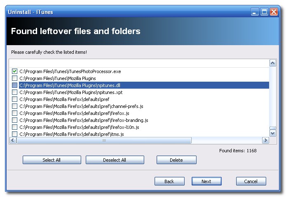The height and width of the screenshot is (197, 286).
Task: Select the highlighted npitunes.dll path row
Action: click(144, 85)
